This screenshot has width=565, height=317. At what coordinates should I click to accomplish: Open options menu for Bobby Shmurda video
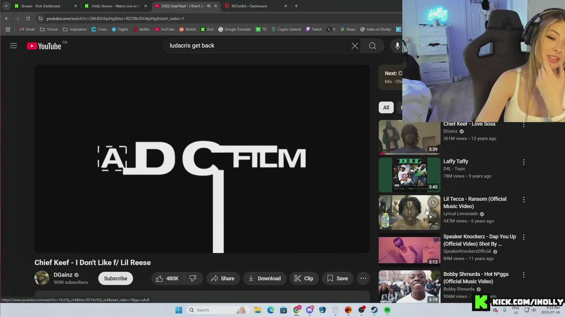(524, 274)
